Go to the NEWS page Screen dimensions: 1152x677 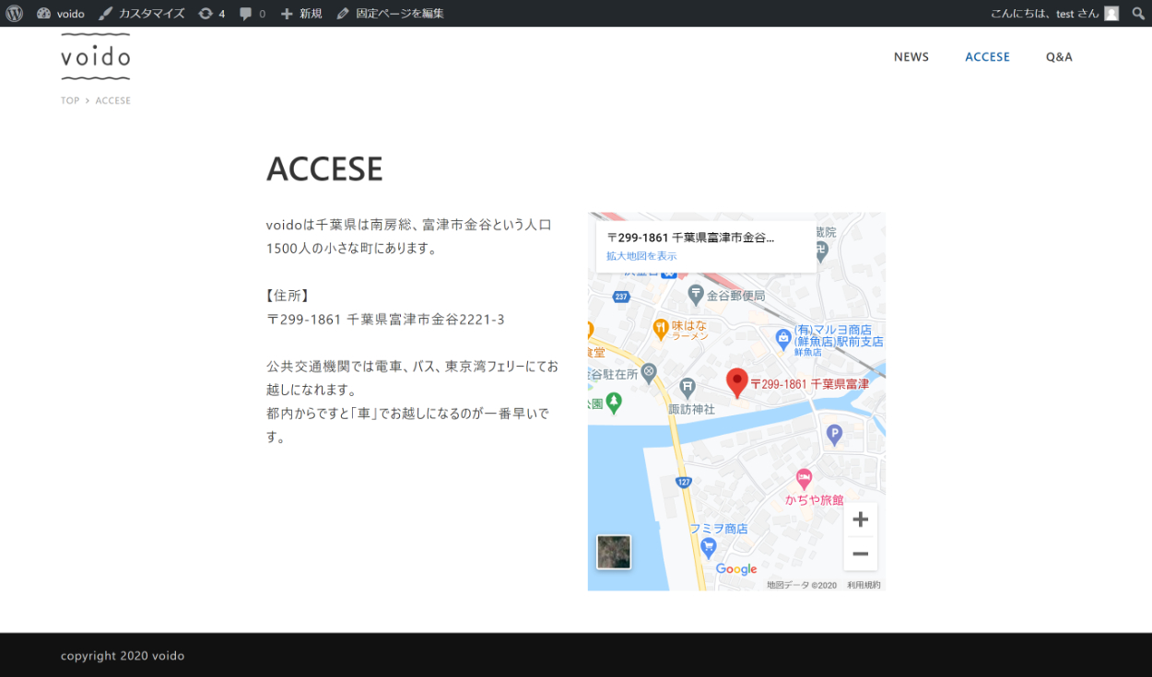911,57
